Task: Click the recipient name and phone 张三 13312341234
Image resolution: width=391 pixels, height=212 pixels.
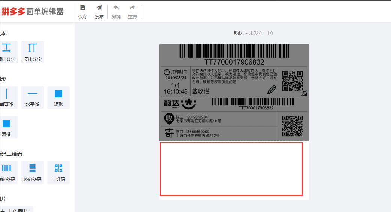Action: (x=192, y=117)
